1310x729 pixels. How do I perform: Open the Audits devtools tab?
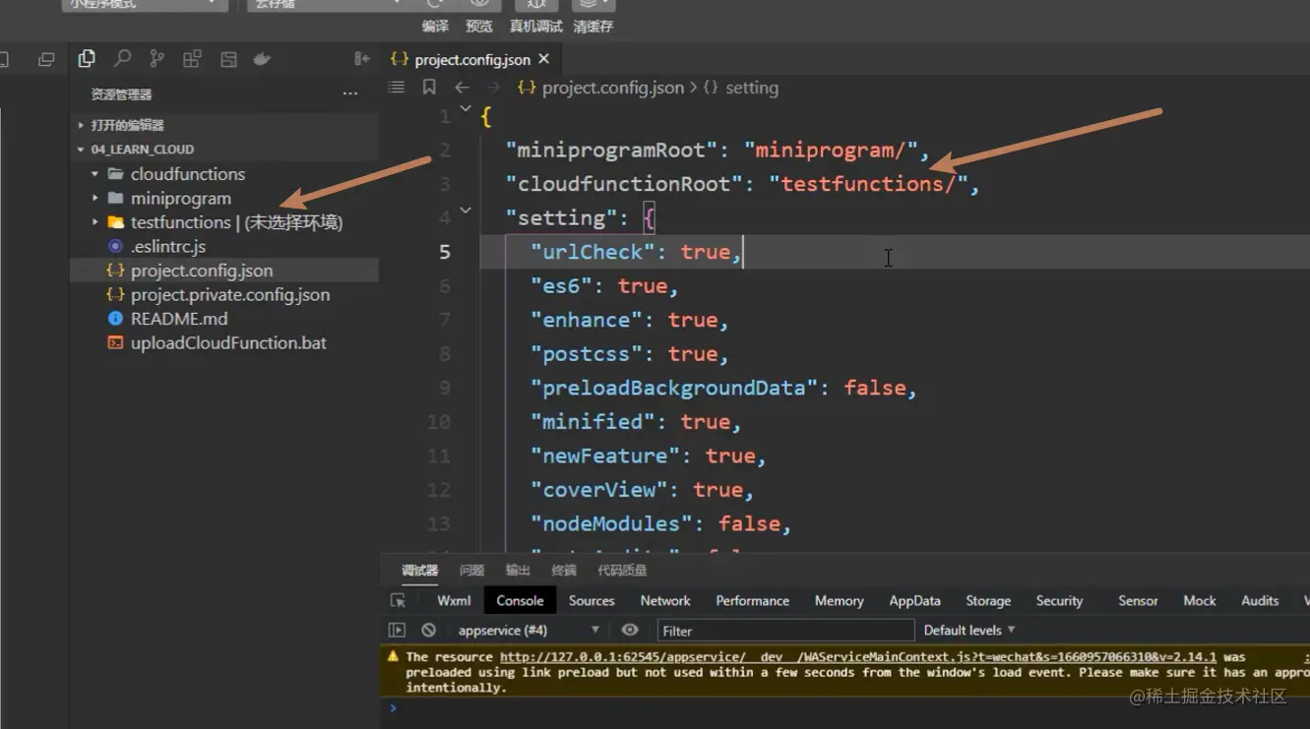pyautogui.click(x=1260, y=600)
